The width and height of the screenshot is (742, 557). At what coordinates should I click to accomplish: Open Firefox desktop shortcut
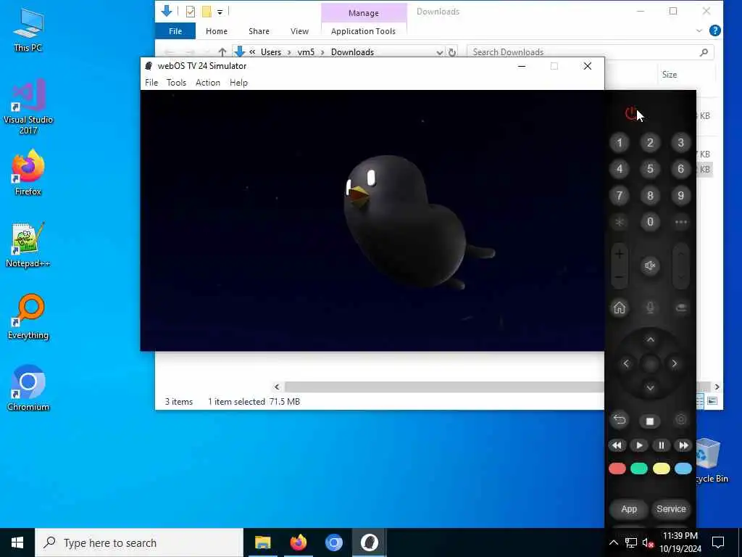[28, 173]
